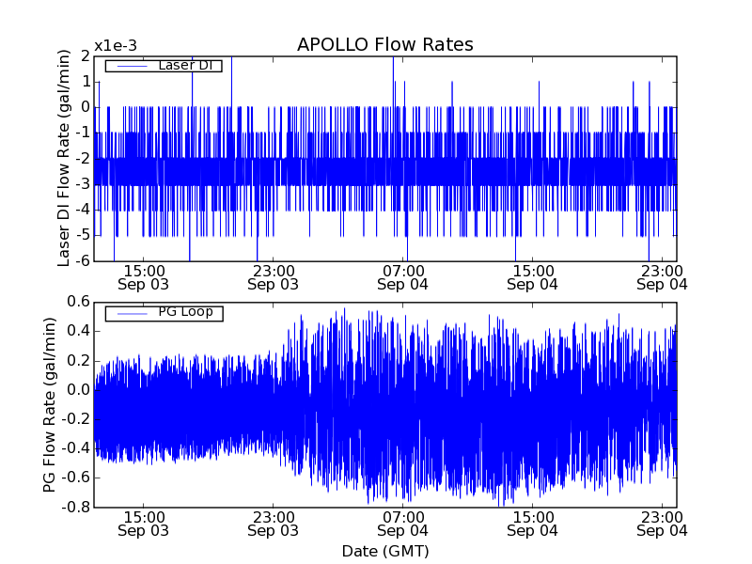Image resolution: width=752 pixels, height=564 pixels.
Task: Click "15:00 Sep 03" under the PG Loop plot
Action: (144, 525)
